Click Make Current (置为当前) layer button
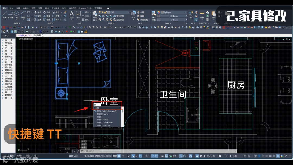 (118, 16)
